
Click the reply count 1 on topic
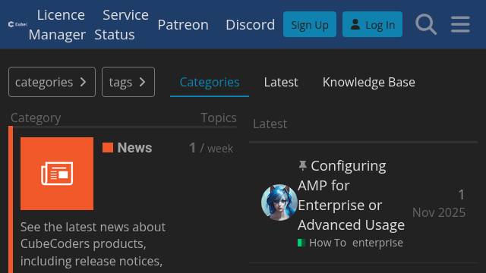point(461,195)
